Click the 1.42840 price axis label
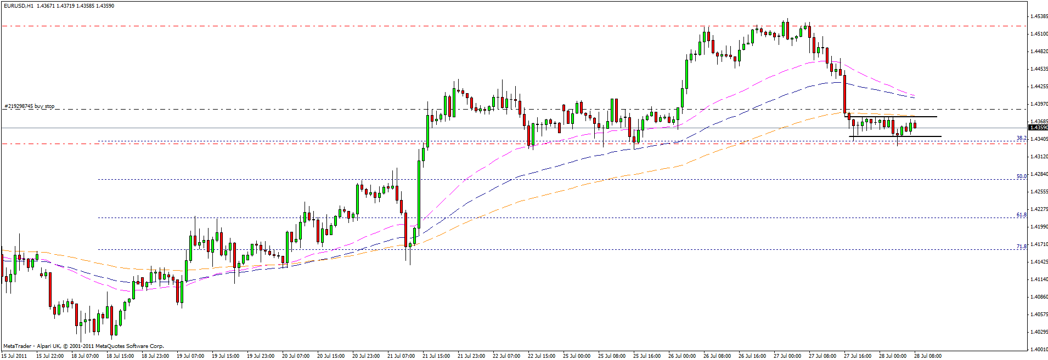This screenshot has width=1048, height=360. [x=1039, y=174]
